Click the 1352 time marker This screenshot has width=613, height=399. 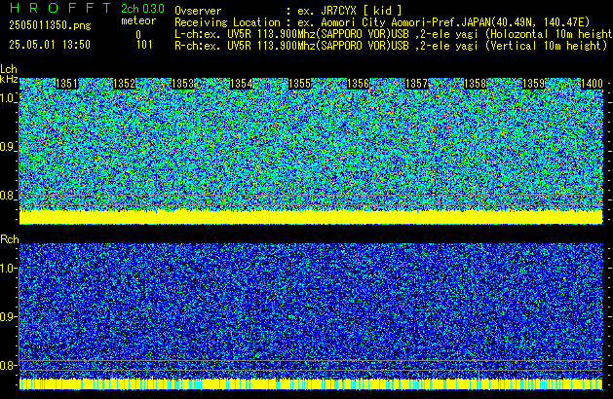[124, 84]
